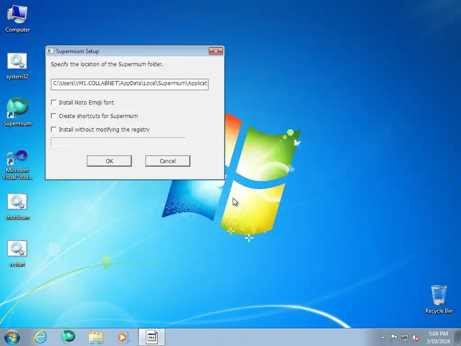This screenshot has width=461, height=346.
Task: Select the Recycle Bin icon
Action: [x=438, y=299]
